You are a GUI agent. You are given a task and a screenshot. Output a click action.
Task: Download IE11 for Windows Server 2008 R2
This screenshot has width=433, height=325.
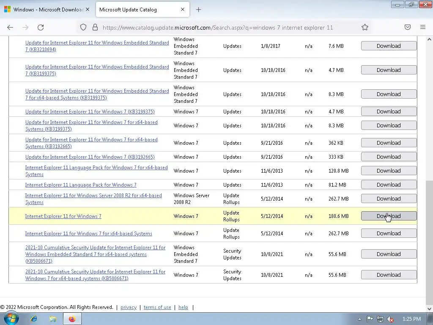[389, 199]
